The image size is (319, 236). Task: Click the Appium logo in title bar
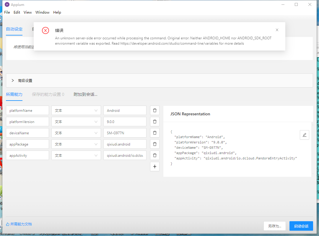7,4
